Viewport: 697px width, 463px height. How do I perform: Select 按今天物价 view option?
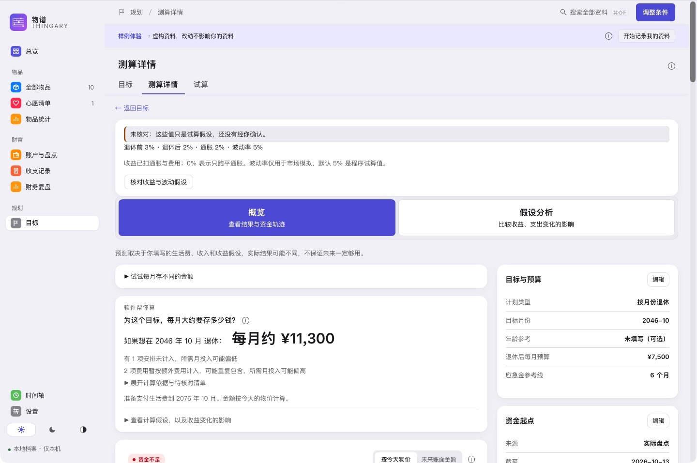(395, 459)
